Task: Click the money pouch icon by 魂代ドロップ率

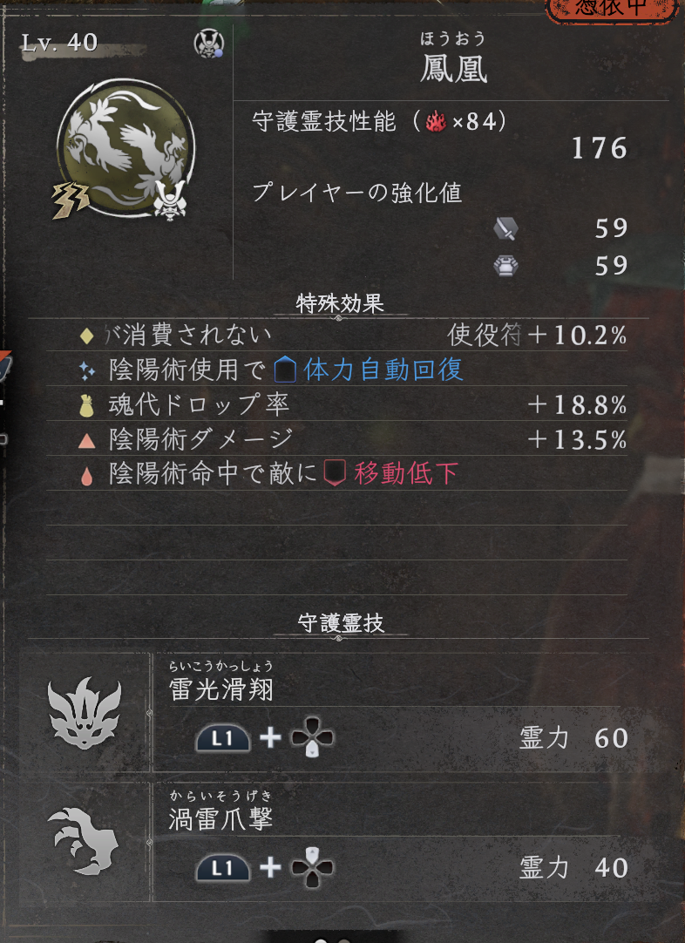Action: (x=86, y=406)
